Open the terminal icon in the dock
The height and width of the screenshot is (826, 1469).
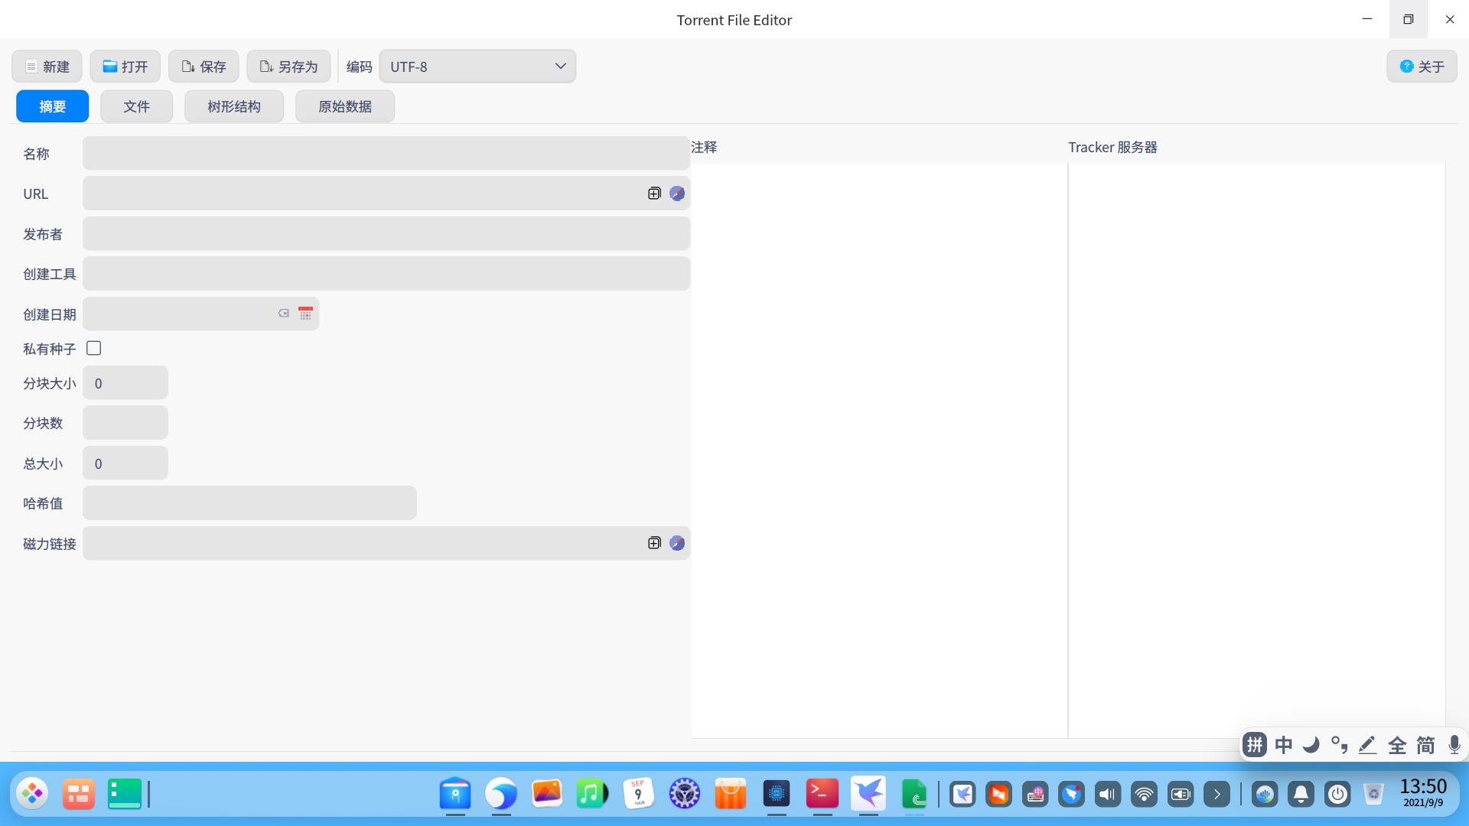click(x=822, y=794)
